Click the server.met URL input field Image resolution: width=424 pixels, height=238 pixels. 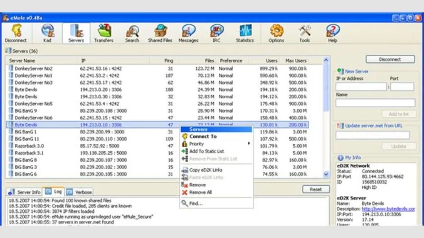(372, 135)
